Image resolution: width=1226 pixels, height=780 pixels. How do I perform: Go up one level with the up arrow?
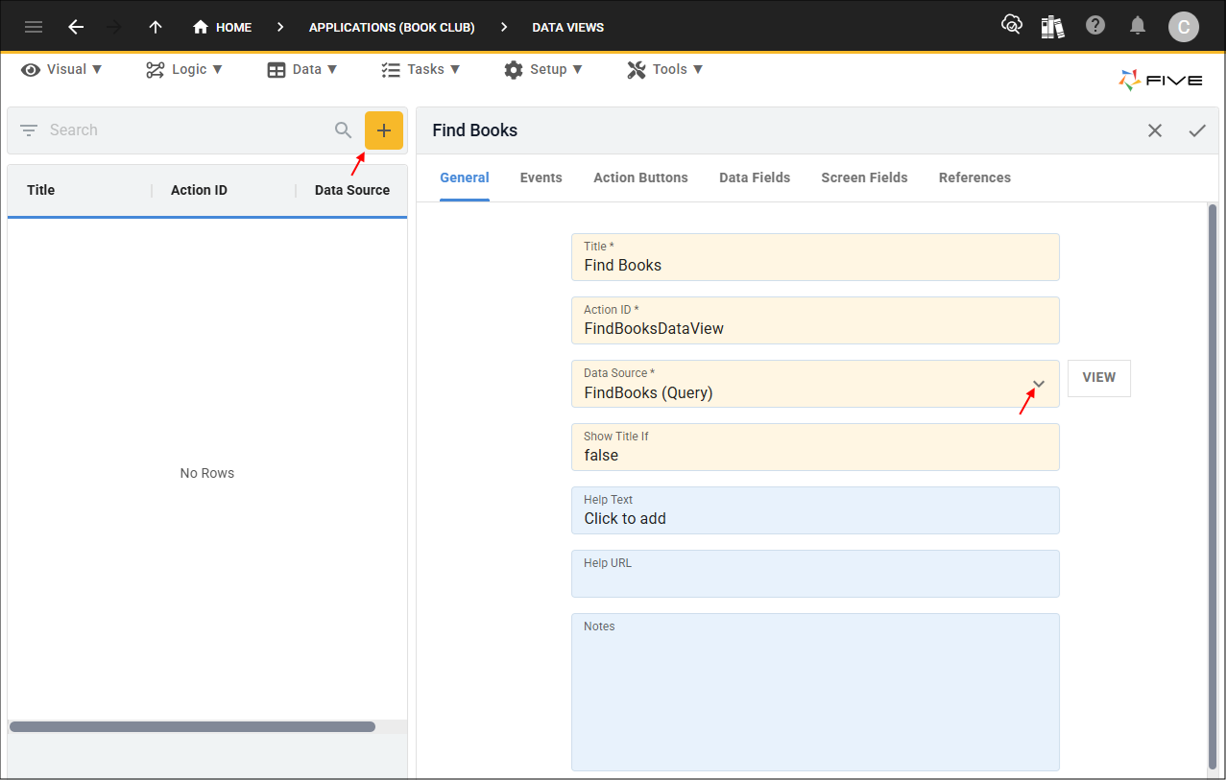pyautogui.click(x=155, y=27)
